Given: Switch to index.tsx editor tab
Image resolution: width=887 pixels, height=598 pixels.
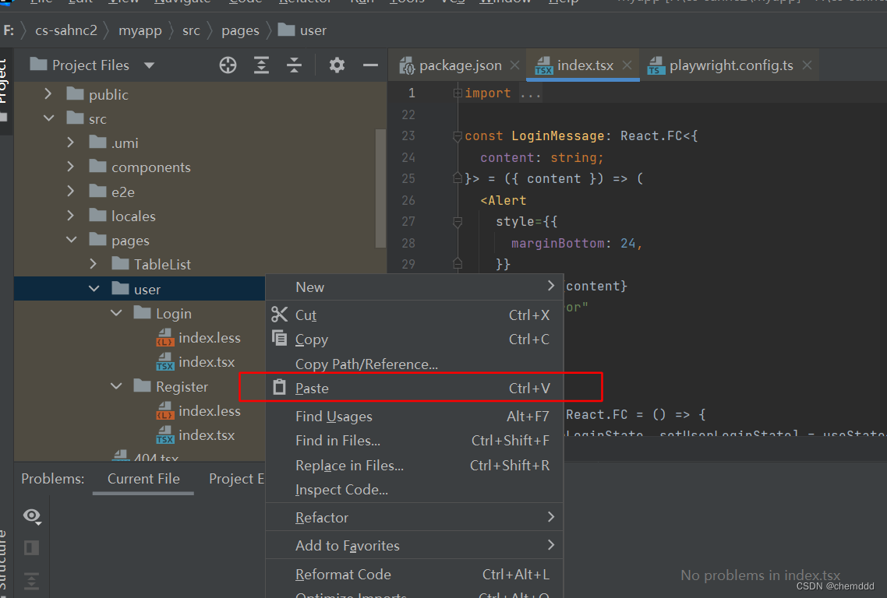Looking at the screenshot, I should tap(585, 65).
